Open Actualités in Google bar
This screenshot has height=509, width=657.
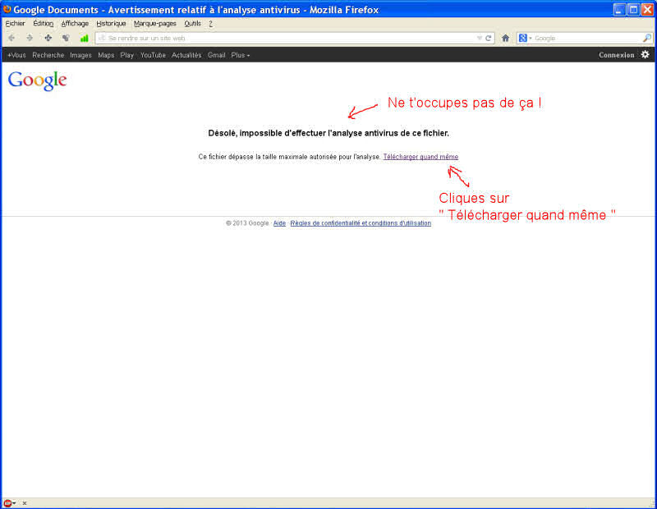coord(186,55)
